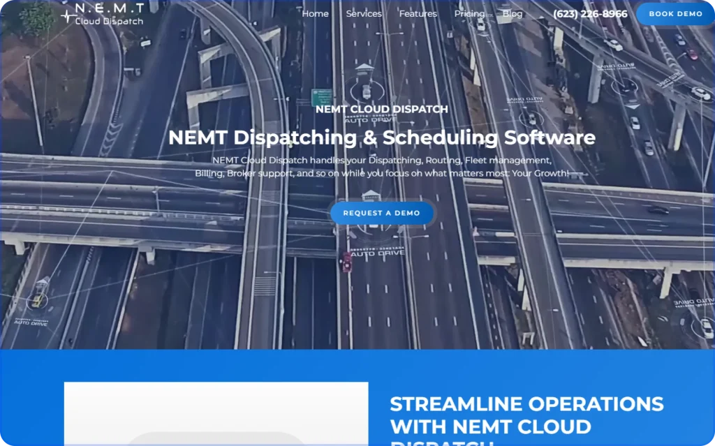Click the Streamline Operations with NEMT heading
The width and height of the screenshot is (715, 446).
(x=526, y=420)
